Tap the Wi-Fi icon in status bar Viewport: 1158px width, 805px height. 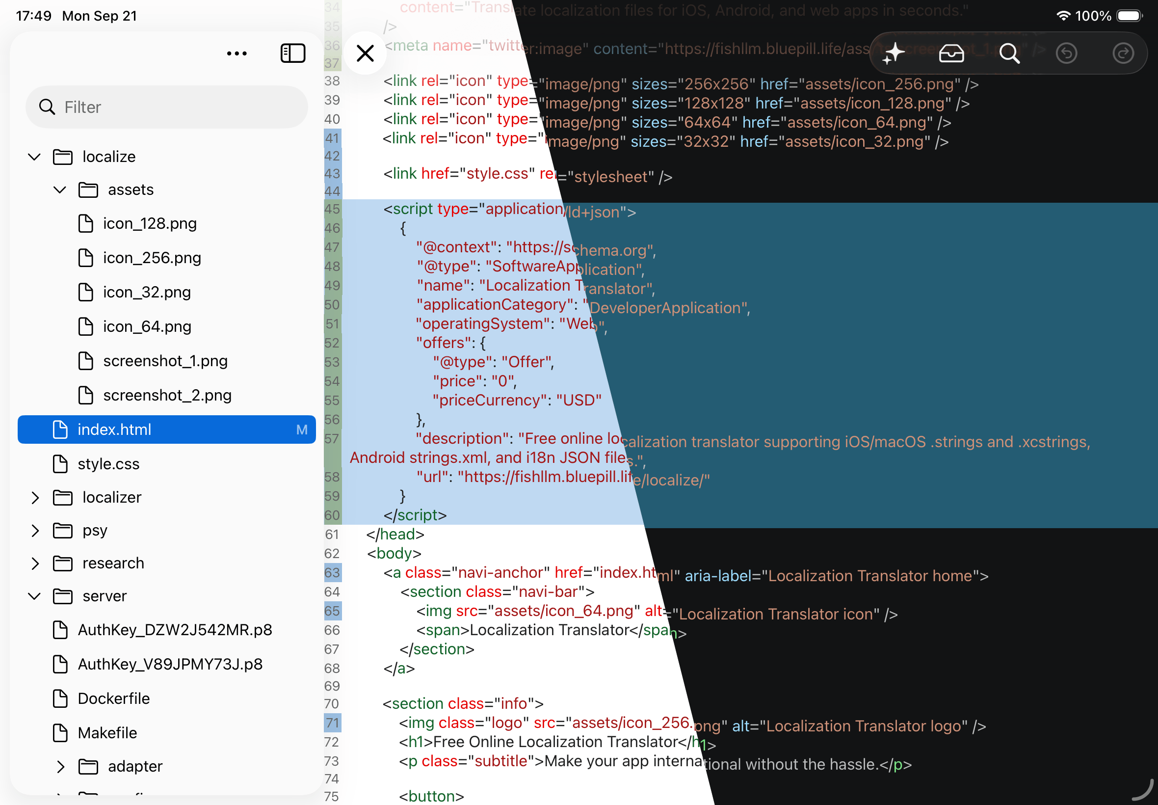tap(1063, 16)
